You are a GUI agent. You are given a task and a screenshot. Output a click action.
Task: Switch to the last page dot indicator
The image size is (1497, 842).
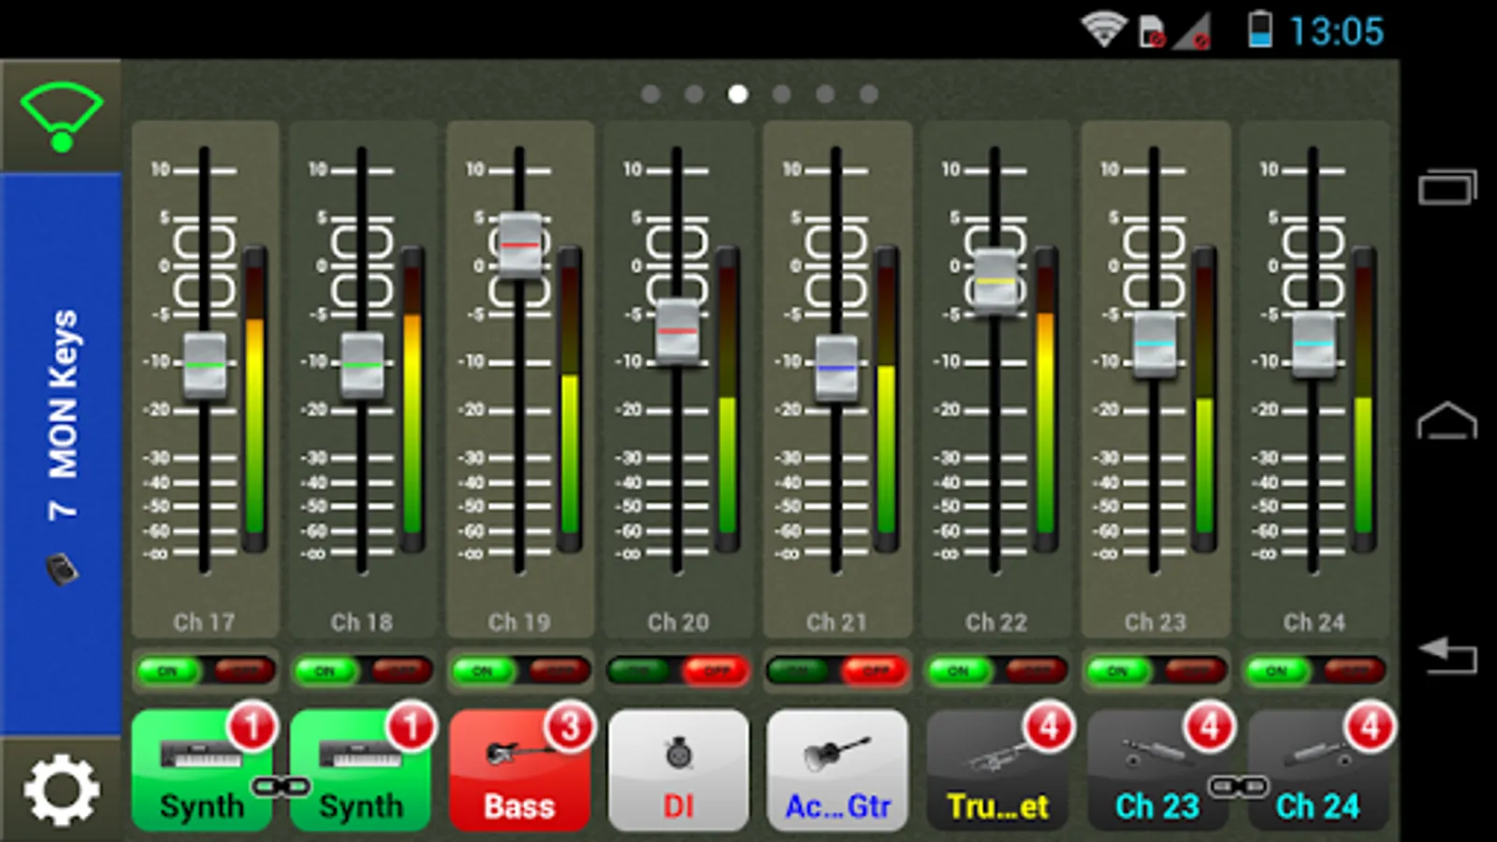(868, 94)
